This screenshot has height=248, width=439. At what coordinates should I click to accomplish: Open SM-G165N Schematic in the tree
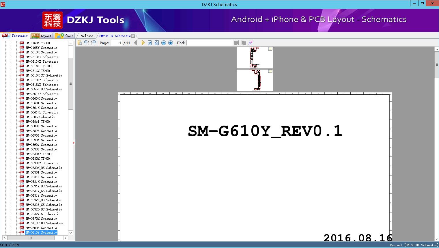41,48
